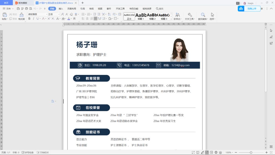
Task: Click the text highlight color button
Action: pos(63,19)
